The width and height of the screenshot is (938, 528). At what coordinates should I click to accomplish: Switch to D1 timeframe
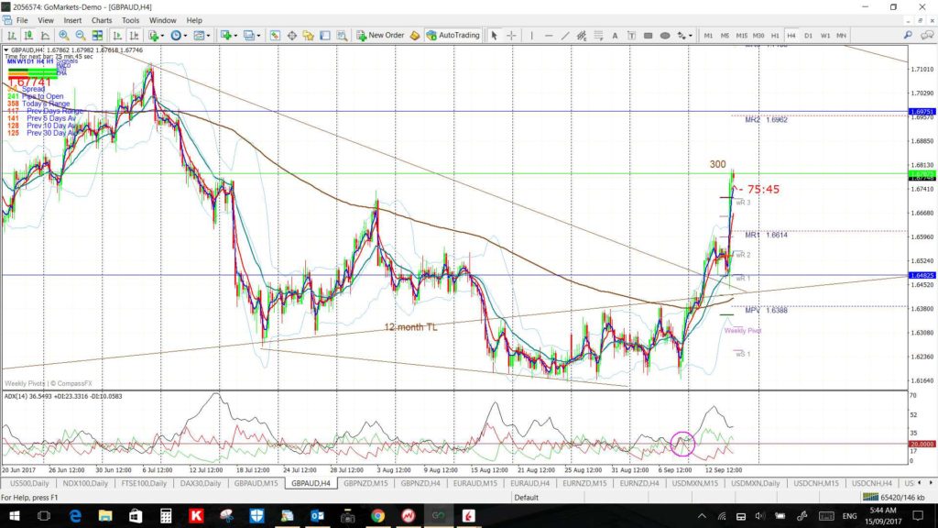coord(808,36)
